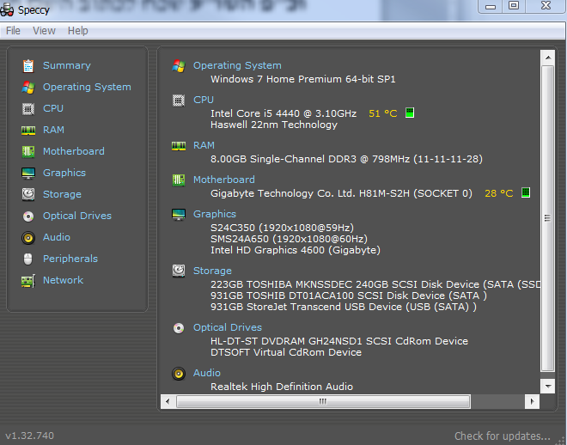Open the Storage heading link in summary
Viewport: 567px width, 445px height.
(x=213, y=271)
